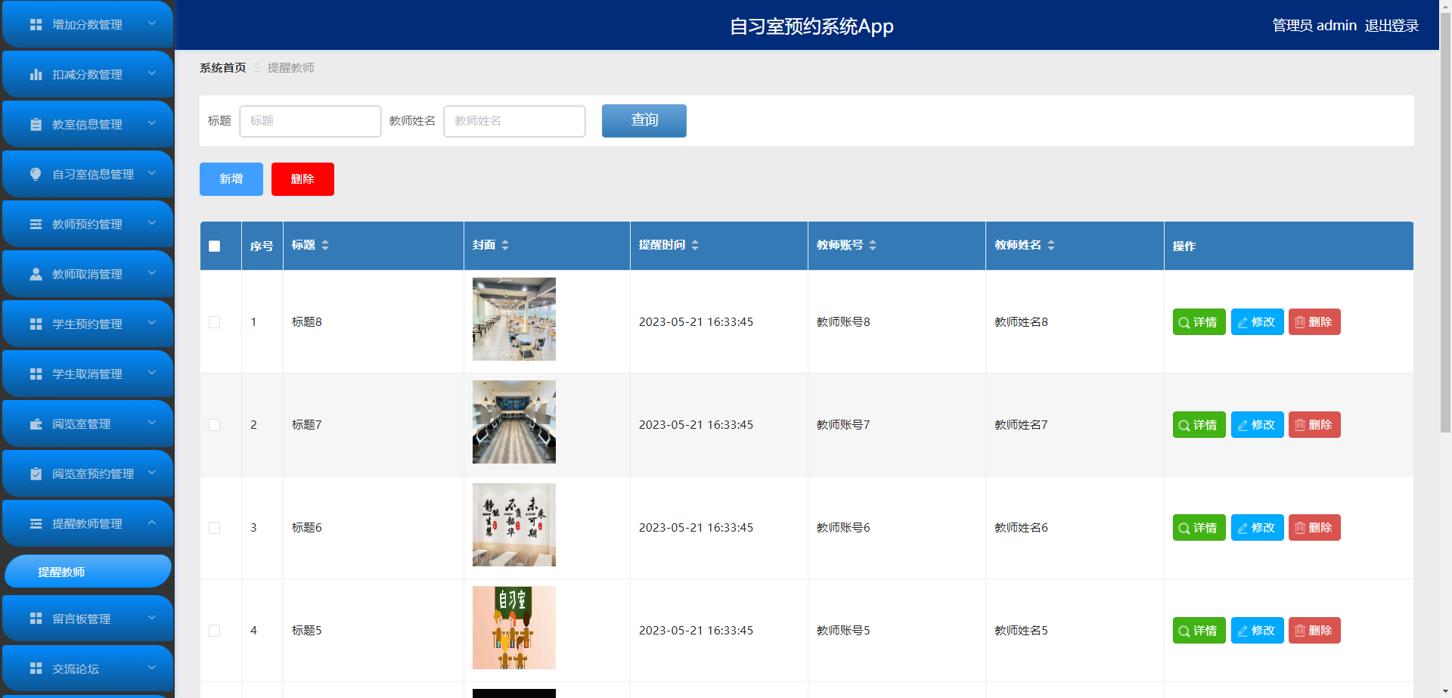Click the document icon next to 教室信息管理
The width and height of the screenshot is (1452, 698).
[x=35, y=124]
